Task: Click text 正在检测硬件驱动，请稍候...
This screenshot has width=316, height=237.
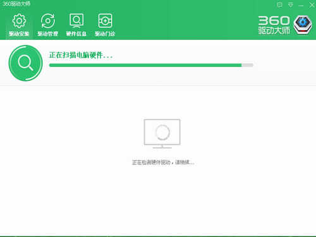Action: (163, 162)
